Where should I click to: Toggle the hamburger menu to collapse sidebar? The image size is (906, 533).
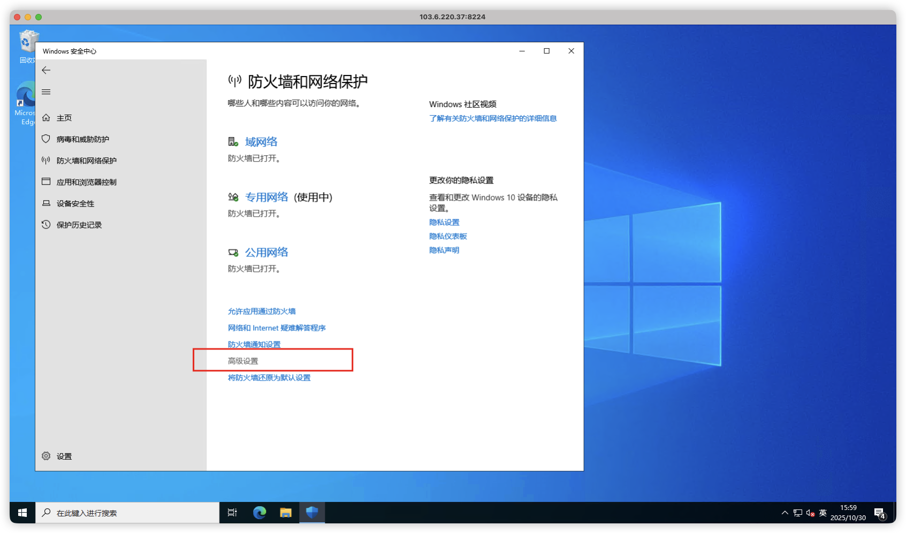point(46,92)
